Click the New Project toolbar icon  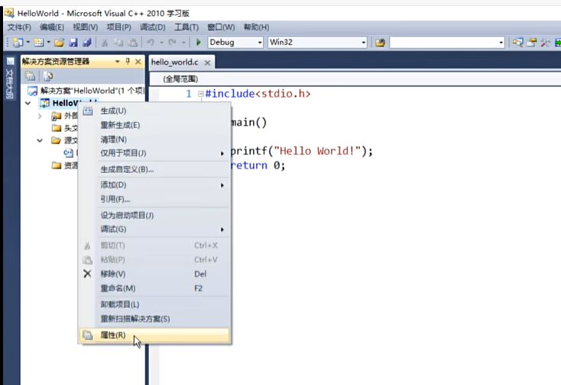point(18,43)
